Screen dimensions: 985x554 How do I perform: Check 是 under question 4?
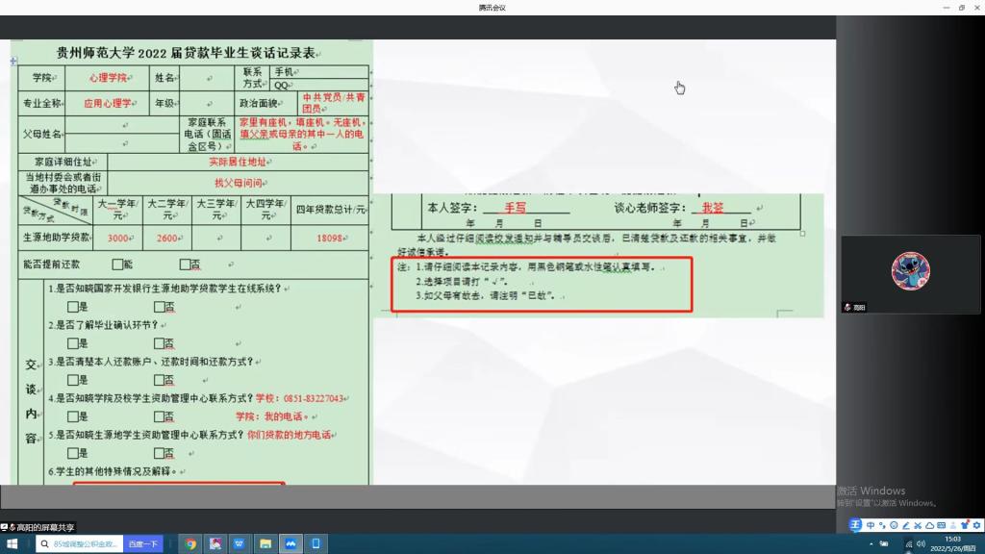pos(73,416)
